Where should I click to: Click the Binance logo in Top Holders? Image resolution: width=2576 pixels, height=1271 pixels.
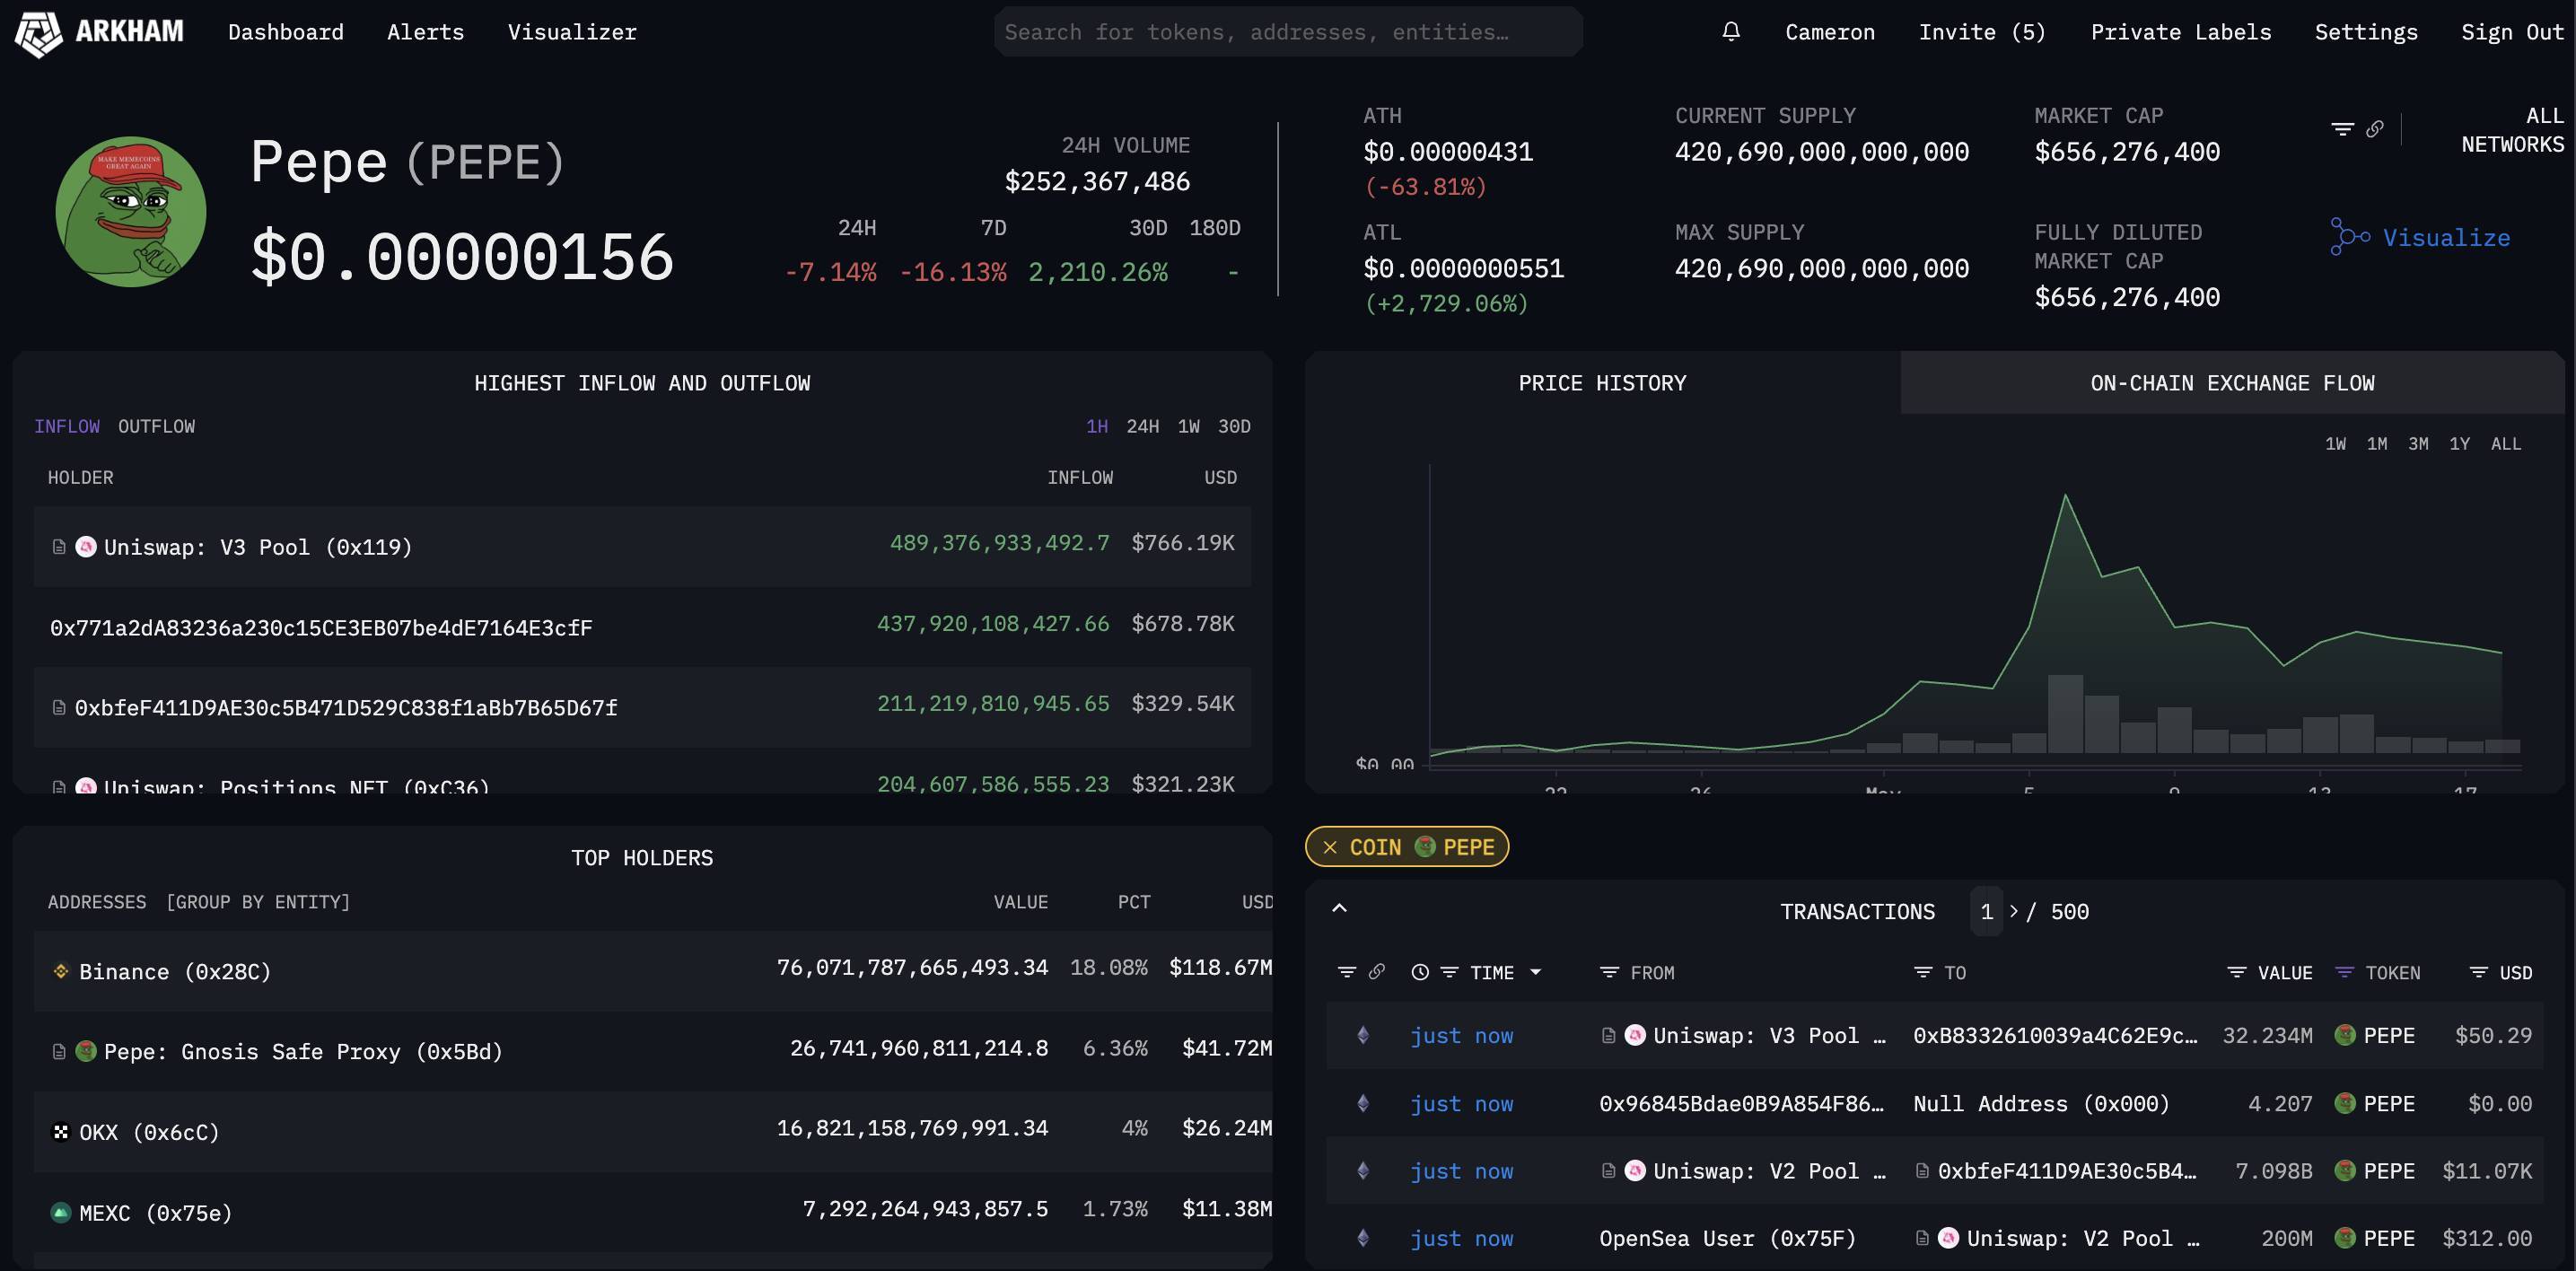click(x=61, y=971)
